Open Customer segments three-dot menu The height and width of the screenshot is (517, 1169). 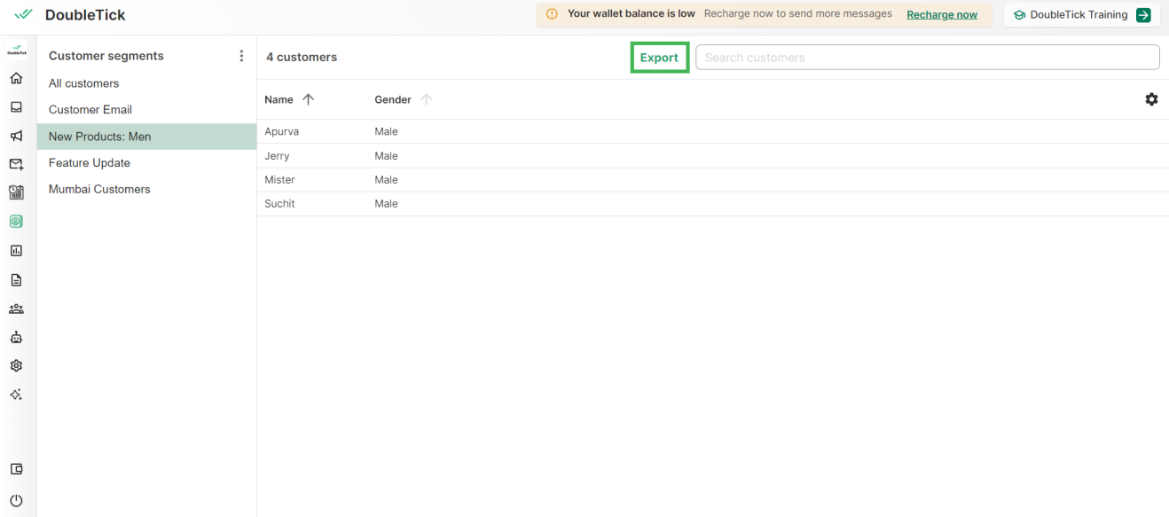(x=241, y=56)
